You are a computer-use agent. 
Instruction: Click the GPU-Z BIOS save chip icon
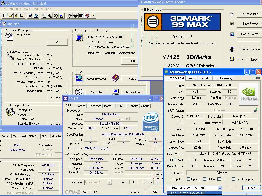256,110
